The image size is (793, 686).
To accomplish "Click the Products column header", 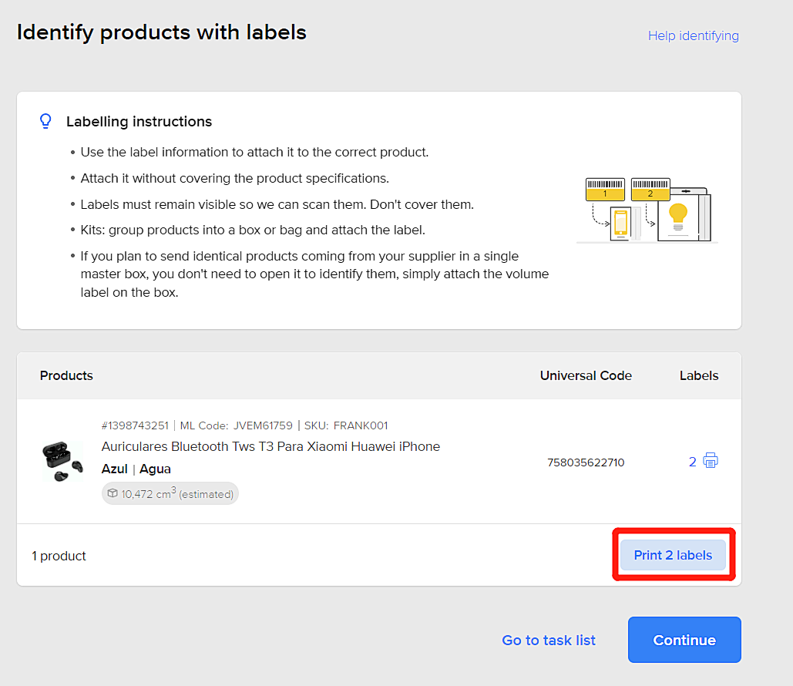I will click(x=66, y=375).
